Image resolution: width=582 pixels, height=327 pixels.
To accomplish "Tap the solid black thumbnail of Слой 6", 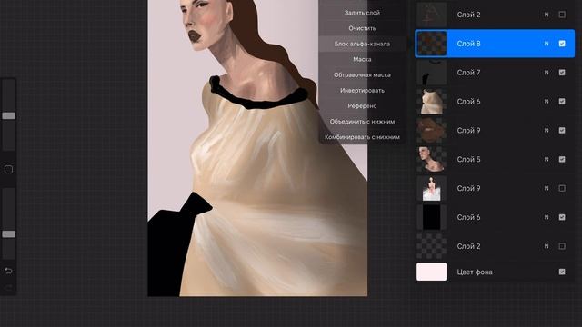I will (431, 217).
